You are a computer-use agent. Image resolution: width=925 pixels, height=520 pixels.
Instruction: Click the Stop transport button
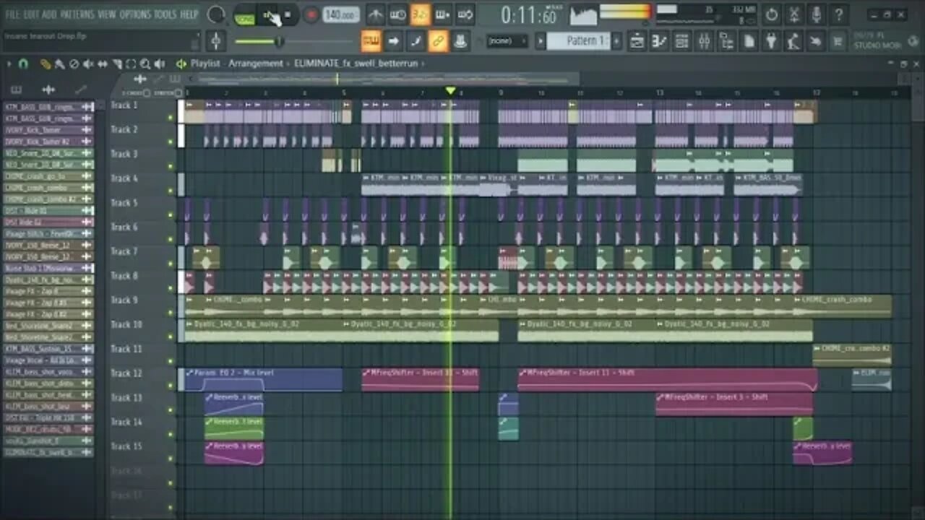tap(288, 14)
